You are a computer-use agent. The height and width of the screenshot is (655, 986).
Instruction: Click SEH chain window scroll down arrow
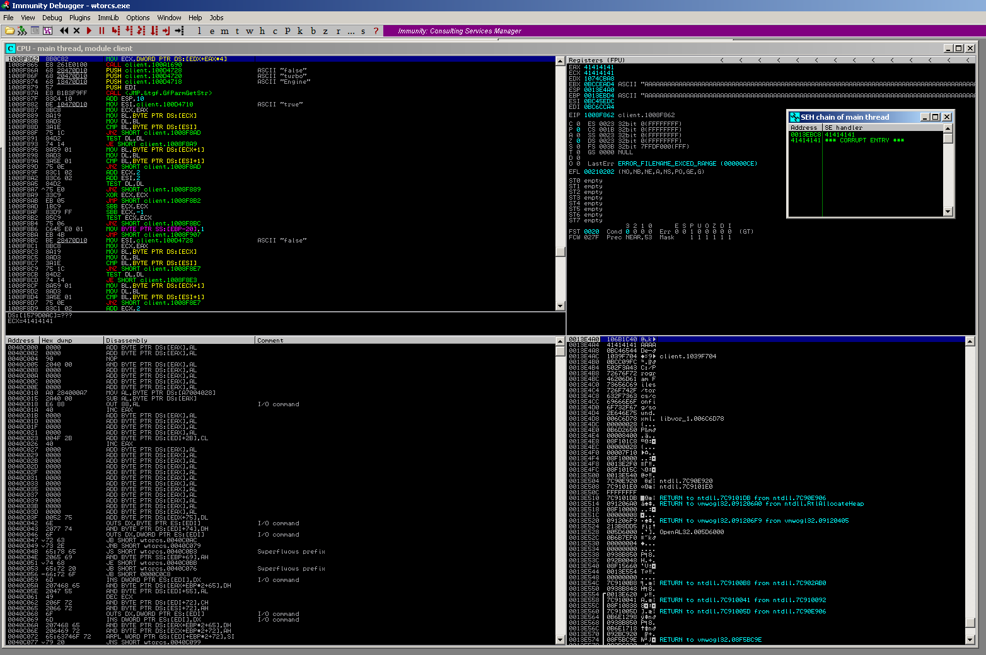pyautogui.click(x=948, y=212)
